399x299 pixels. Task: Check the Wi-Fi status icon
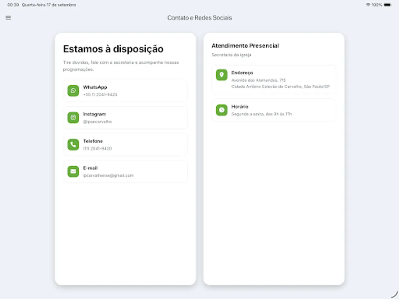tap(368, 5)
